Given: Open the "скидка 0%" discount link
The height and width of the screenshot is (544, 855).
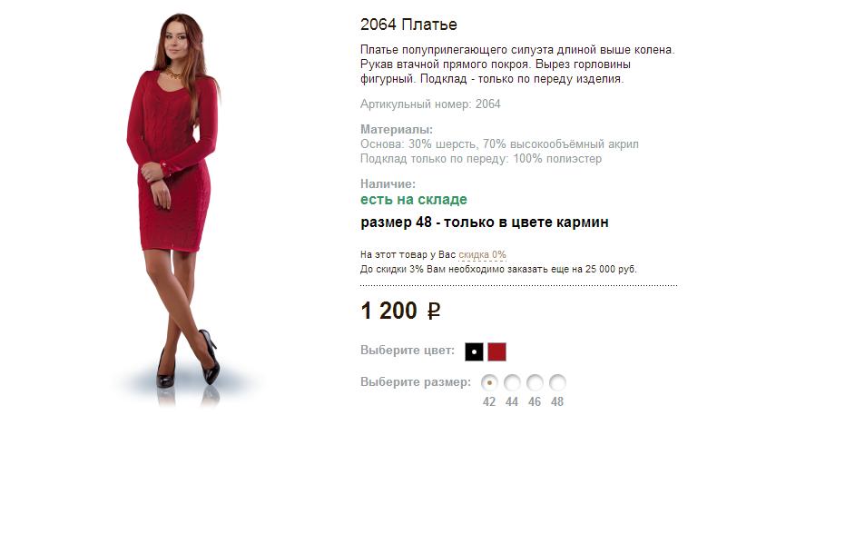Looking at the screenshot, I should click(x=482, y=255).
